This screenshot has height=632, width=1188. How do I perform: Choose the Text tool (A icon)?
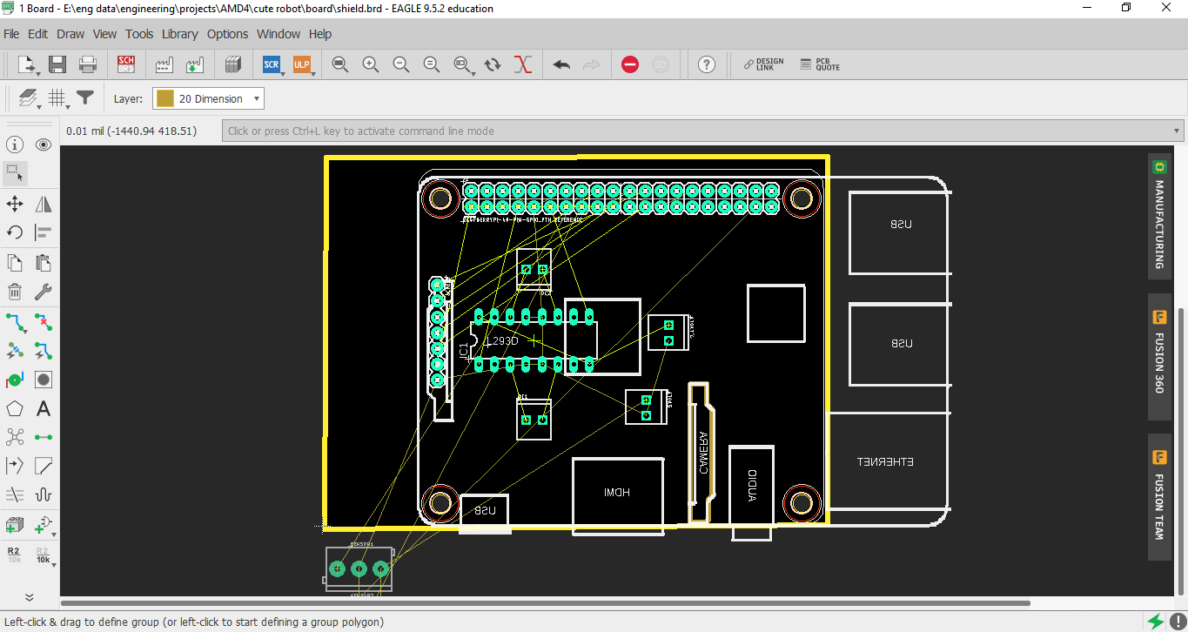pos(44,408)
